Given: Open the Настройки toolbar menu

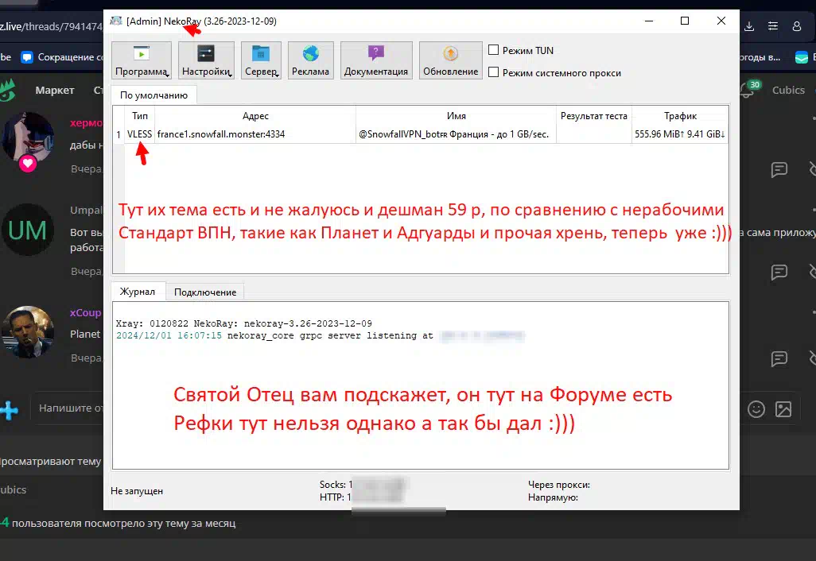Looking at the screenshot, I should [206, 60].
